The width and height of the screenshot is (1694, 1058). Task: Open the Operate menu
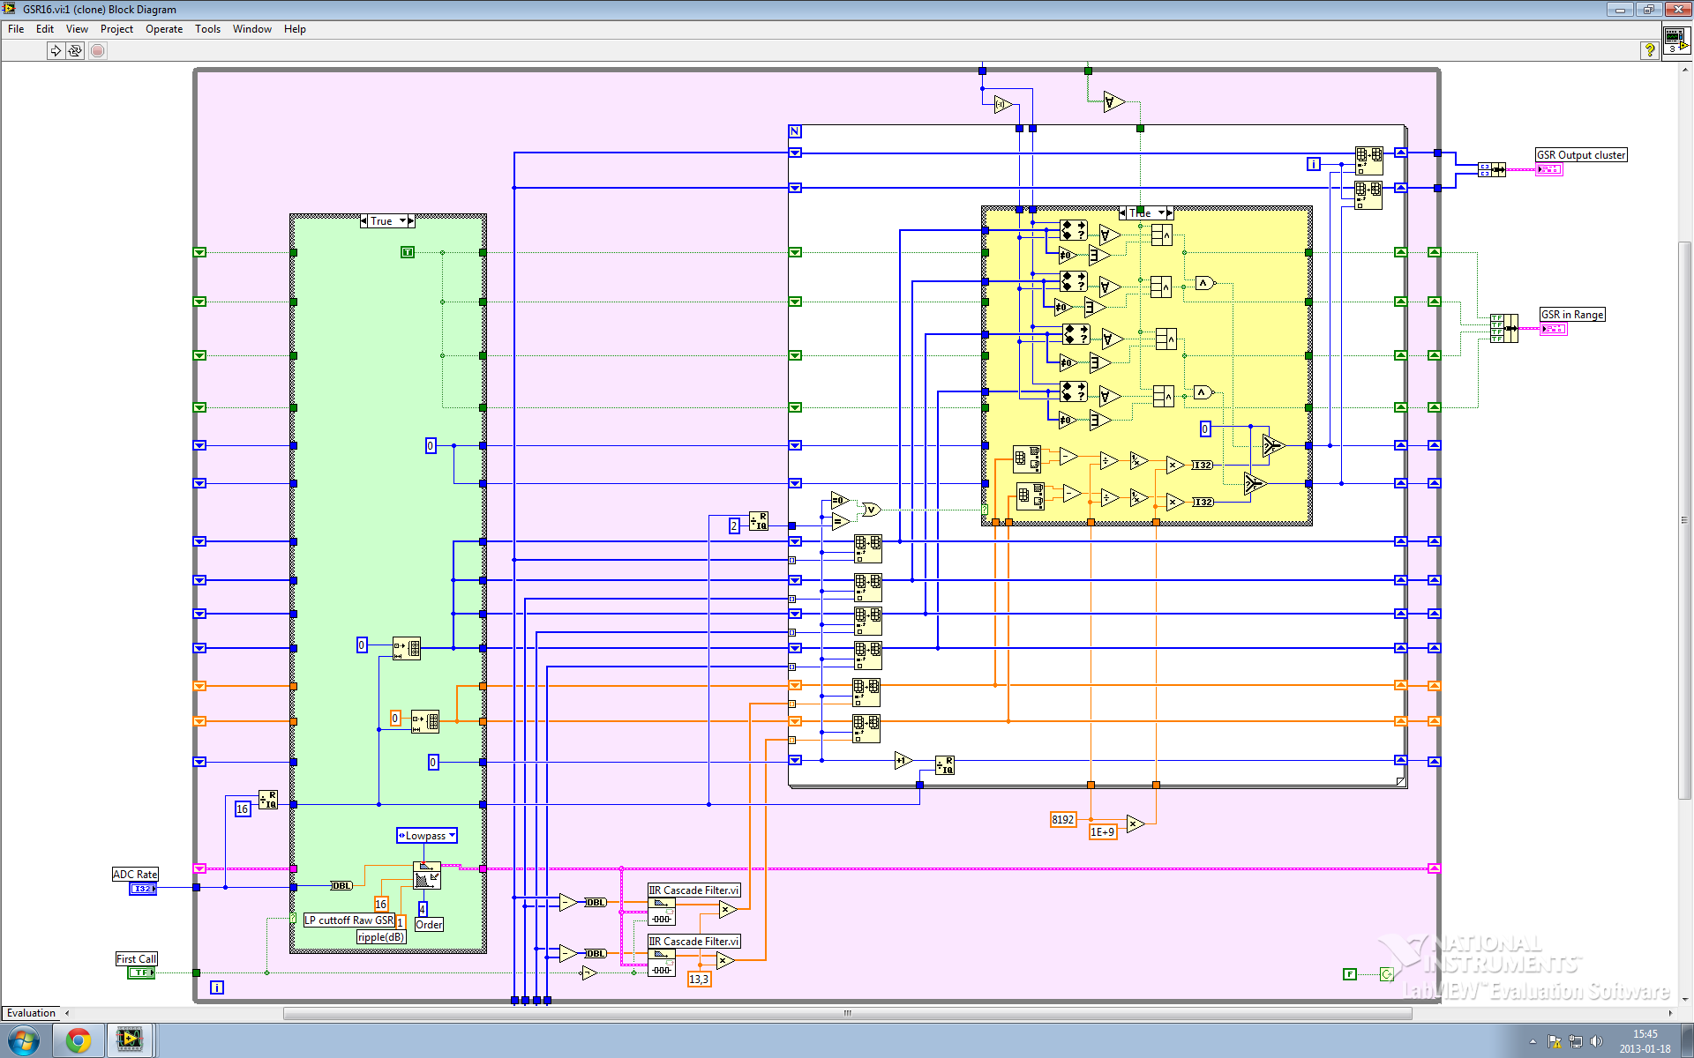pos(164,29)
